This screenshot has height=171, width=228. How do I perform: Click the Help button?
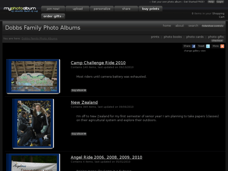(x=211, y=2)
